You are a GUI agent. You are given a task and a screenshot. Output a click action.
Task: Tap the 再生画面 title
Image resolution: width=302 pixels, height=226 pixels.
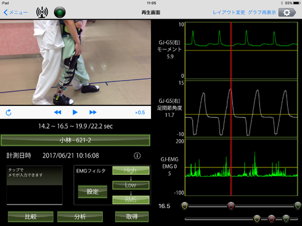pos(151,12)
